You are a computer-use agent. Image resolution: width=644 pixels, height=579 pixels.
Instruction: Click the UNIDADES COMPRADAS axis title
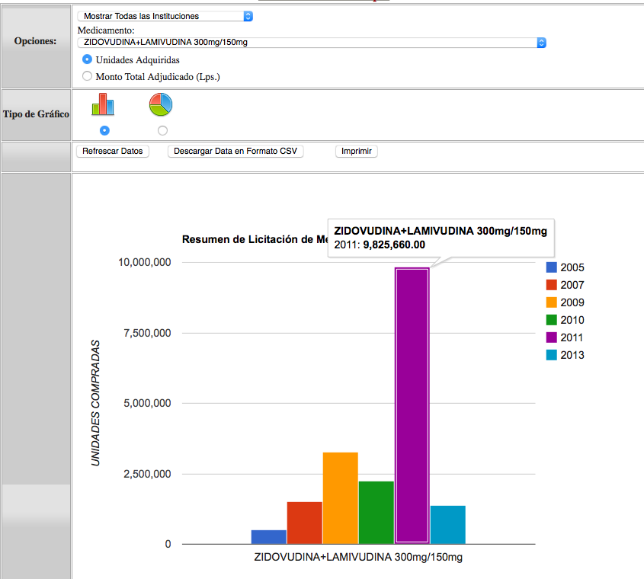coord(96,403)
